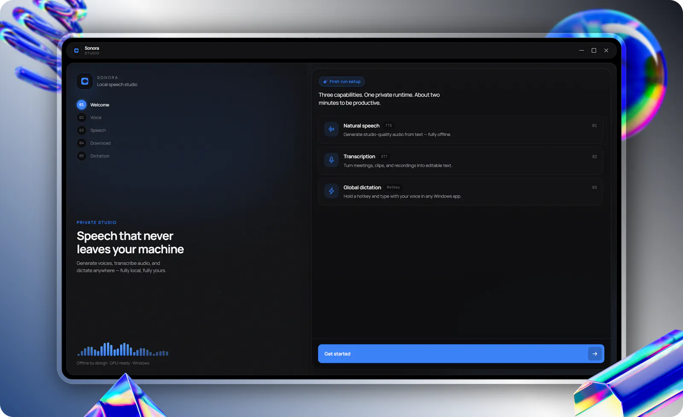Go to the Voice step

pyautogui.click(x=90, y=117)
